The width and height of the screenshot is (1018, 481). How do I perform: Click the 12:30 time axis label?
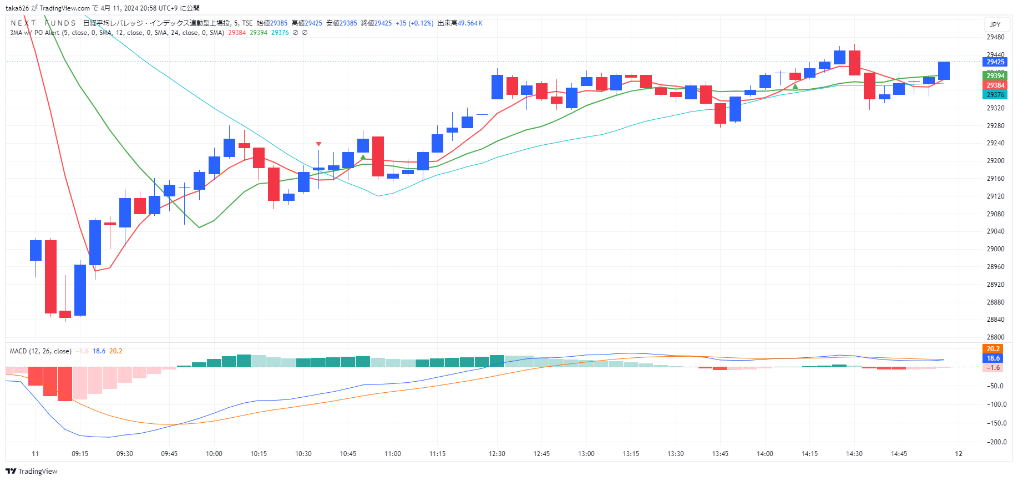point(497,454)
